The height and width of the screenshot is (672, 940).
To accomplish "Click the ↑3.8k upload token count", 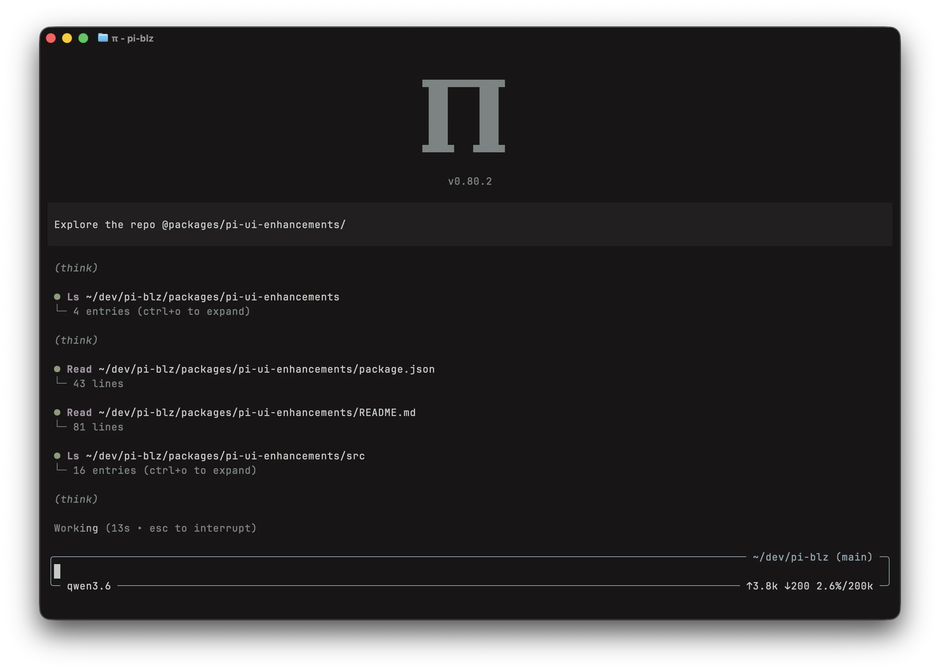I will pos(762,586).
